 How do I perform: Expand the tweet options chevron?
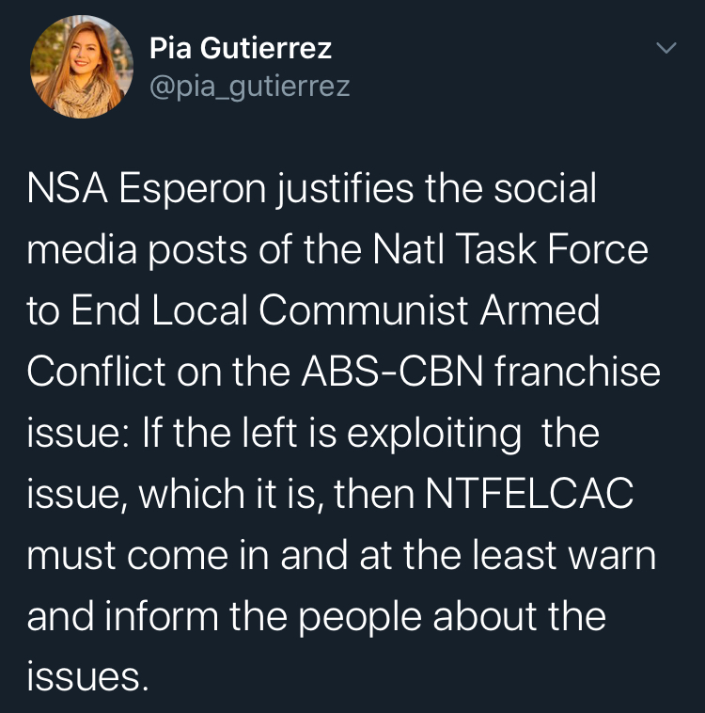coord(666,48)
